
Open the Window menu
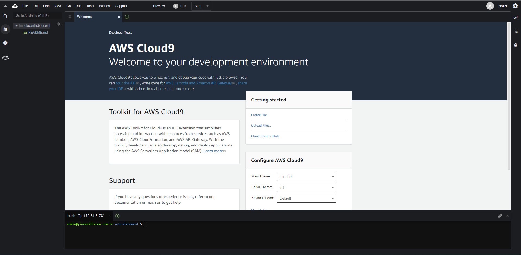pyautogui.click(x=105, y=6)
